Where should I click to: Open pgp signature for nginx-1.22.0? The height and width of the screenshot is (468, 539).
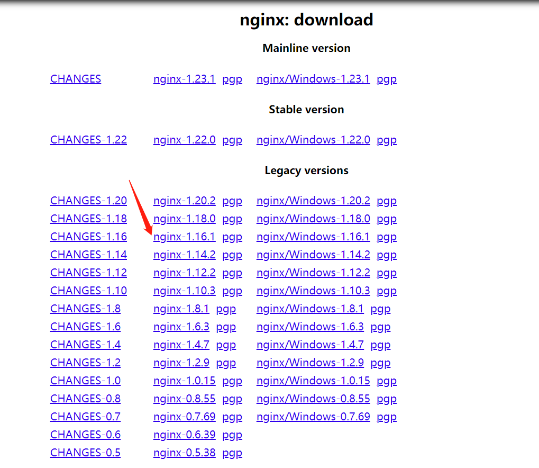pos(232,140)
